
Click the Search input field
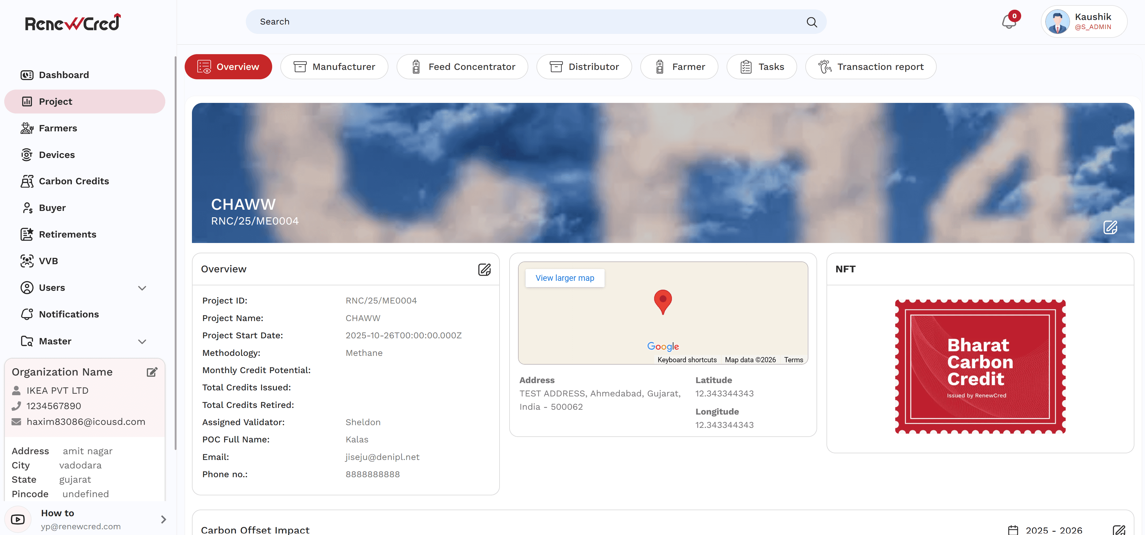pos(524,22)
